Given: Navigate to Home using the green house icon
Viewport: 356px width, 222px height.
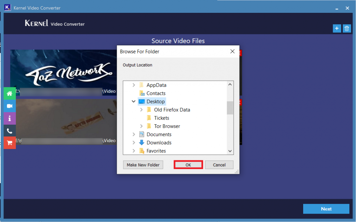Looking at the screenshot, I should click(9, 93).
